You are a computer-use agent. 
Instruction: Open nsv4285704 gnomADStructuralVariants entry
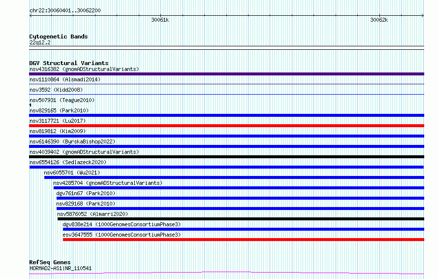pyautogui.click(x=108, y=183)
